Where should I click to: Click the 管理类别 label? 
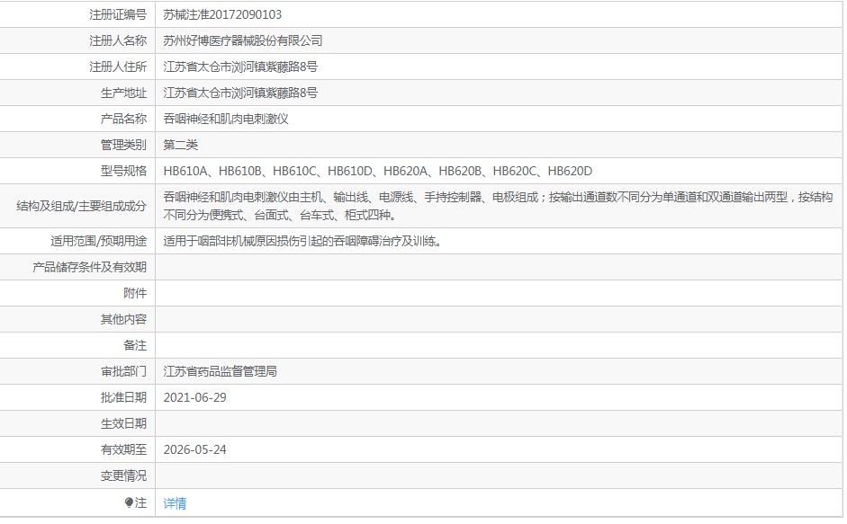pyautogui.click(x=123, y=145)
